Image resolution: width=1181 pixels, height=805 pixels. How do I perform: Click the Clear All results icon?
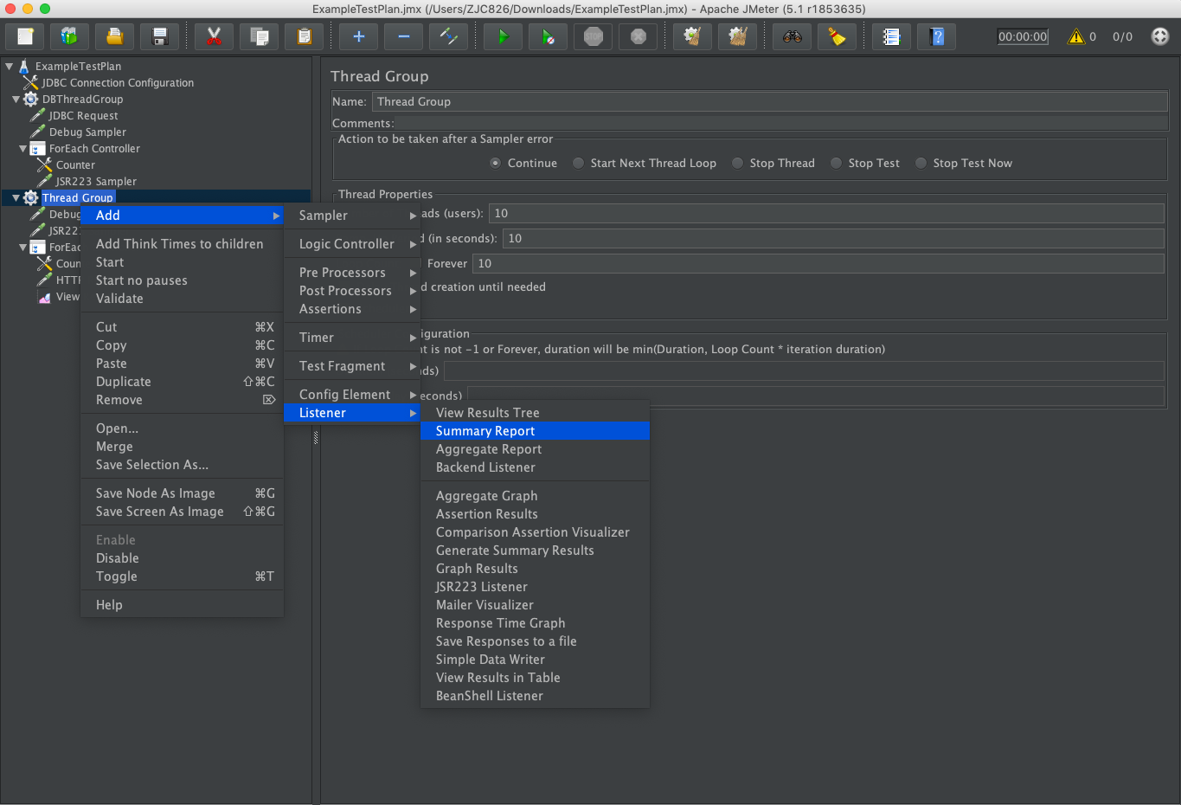(x=737, y=36)
